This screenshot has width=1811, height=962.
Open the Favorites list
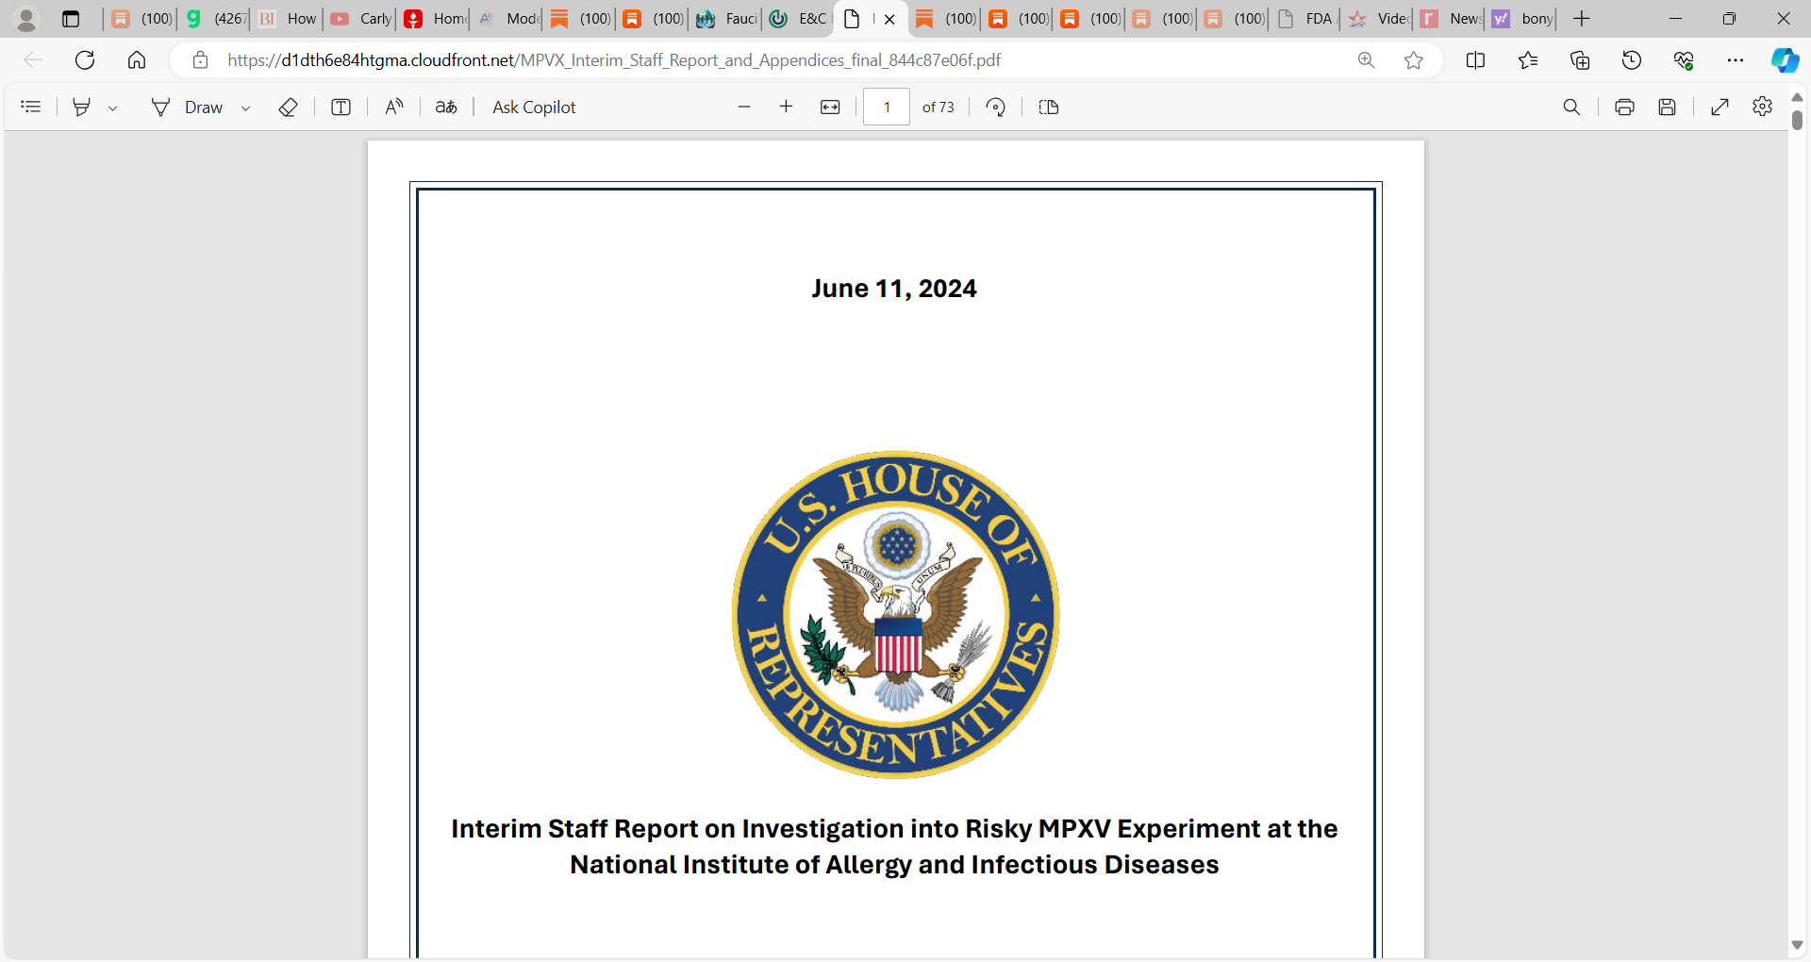click(1528, 60)
